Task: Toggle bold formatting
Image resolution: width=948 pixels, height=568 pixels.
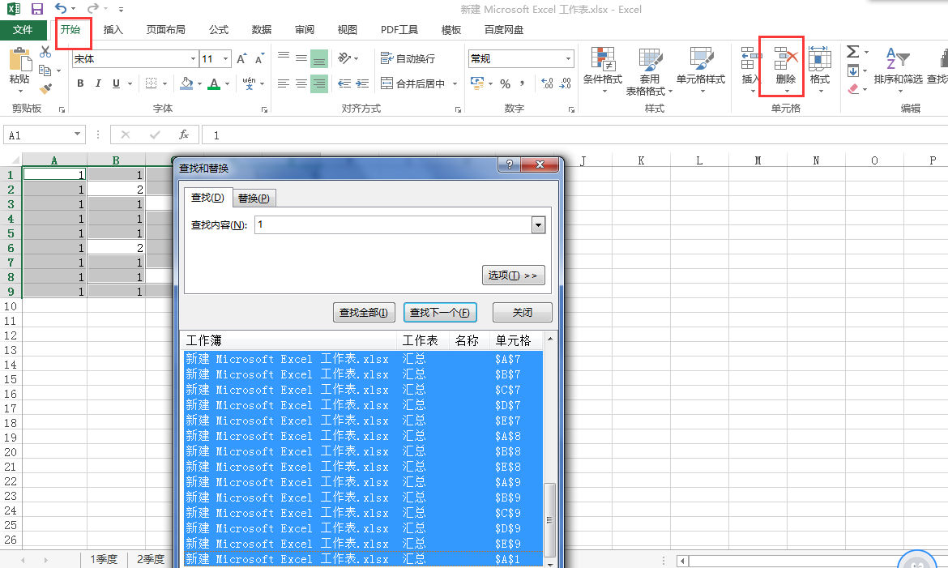Action: (80, 83)
